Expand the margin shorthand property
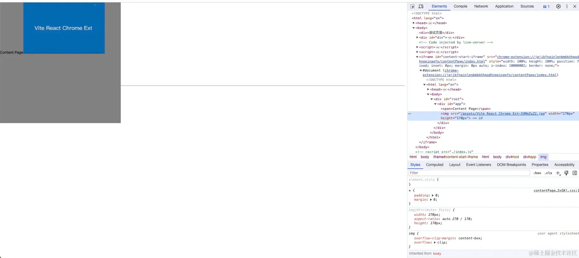This screenshot has height=258, width=579. click(431, 200)
